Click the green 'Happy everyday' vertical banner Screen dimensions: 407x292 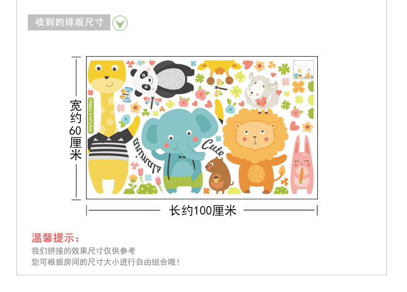click(x=91, y=115)
